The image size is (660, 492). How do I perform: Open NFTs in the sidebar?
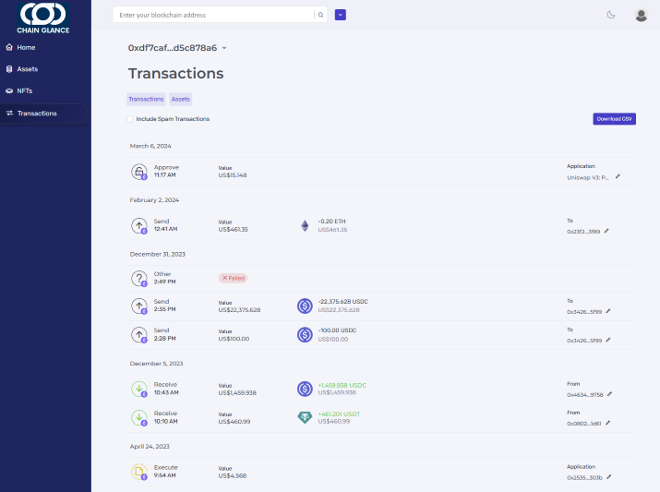coord(25,90)
